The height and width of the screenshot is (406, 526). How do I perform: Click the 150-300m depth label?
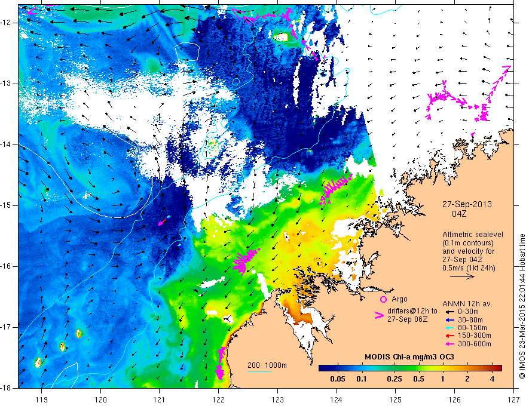pyautogui.click(x=475, y=336)
